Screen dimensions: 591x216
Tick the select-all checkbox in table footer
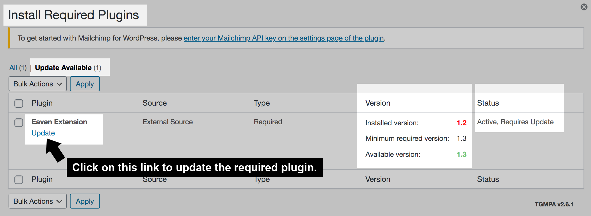[x=19, y=179]
